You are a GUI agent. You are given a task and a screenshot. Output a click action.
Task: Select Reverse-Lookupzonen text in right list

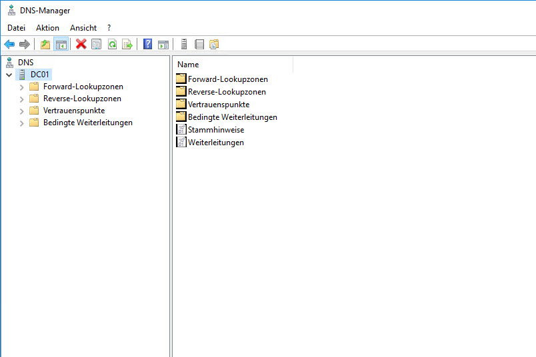227,91
